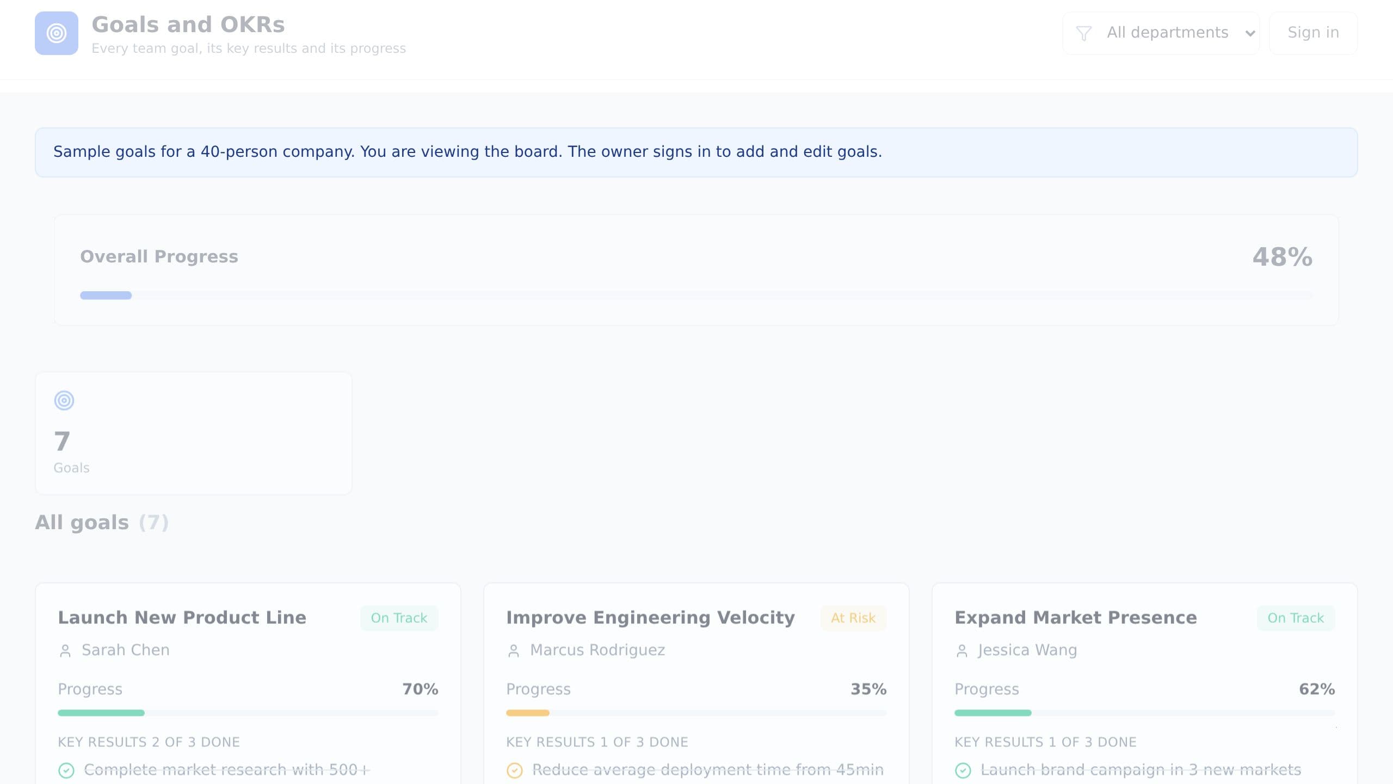
Task: Click the Launch New Product Line progress bar
Action: pos(248,713)
